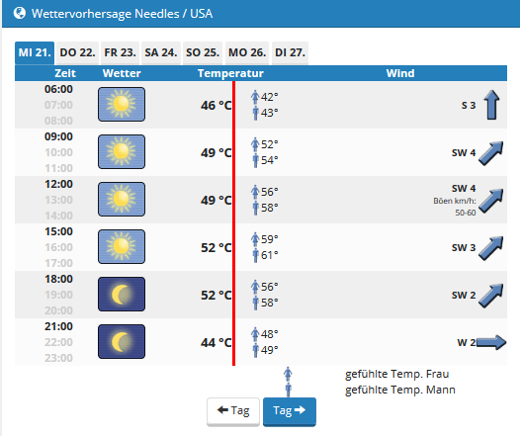Click the currently active MI 21. tab
Screen dimensions: 521x436
(x=35, y=52)
